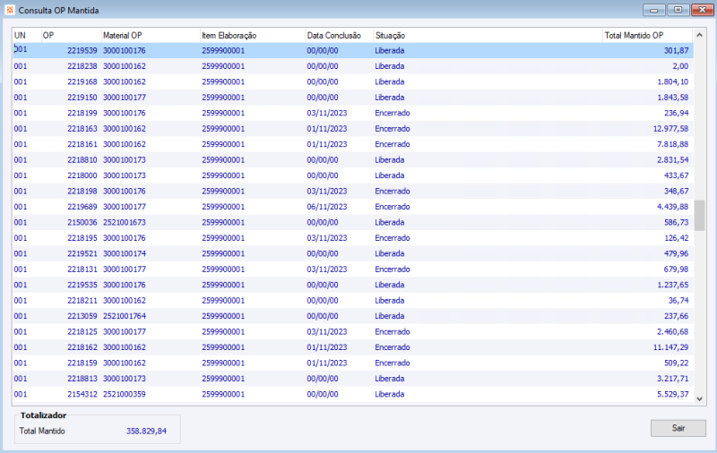Click the Sair button

(x=678, y=428)
